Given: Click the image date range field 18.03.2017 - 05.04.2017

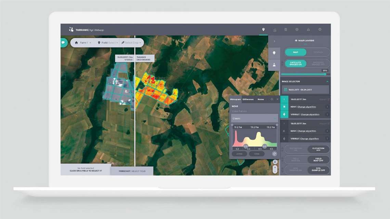Looking at the screenshot, I should coord(305,90).
